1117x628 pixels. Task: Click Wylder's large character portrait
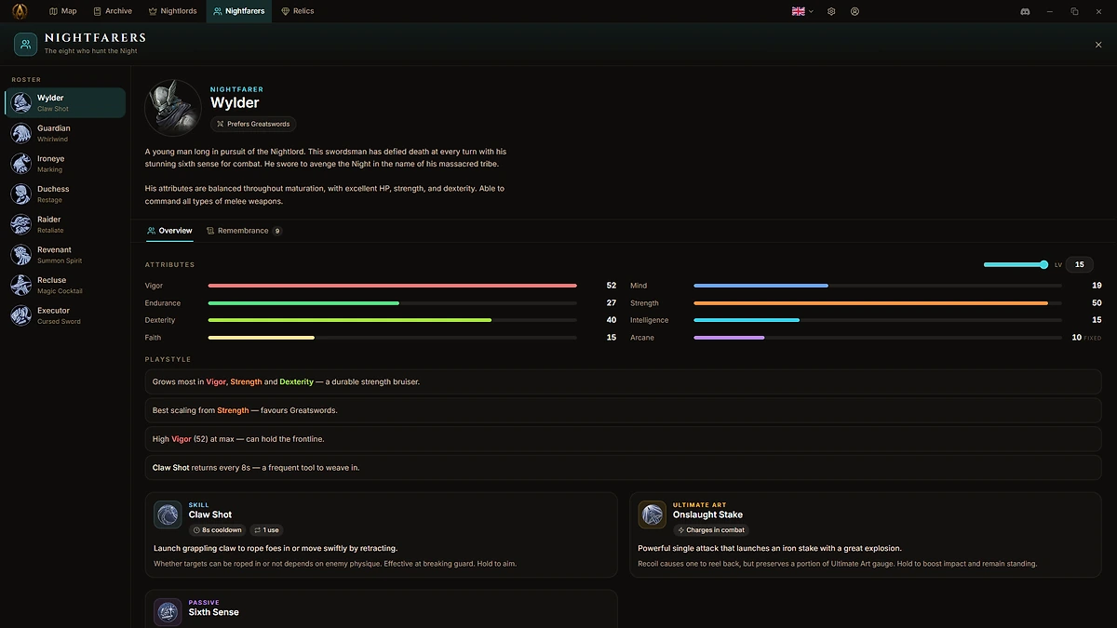pos(173,108)
